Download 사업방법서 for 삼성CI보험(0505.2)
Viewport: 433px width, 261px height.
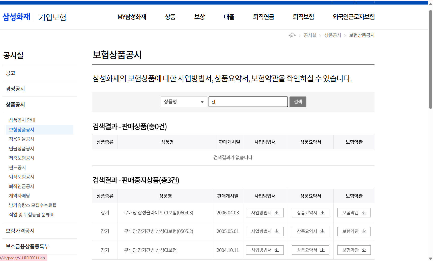tap(265, 231)
